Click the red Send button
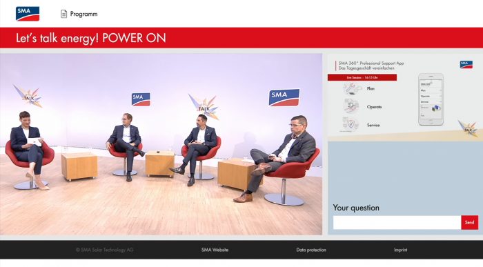 [470, 222]
